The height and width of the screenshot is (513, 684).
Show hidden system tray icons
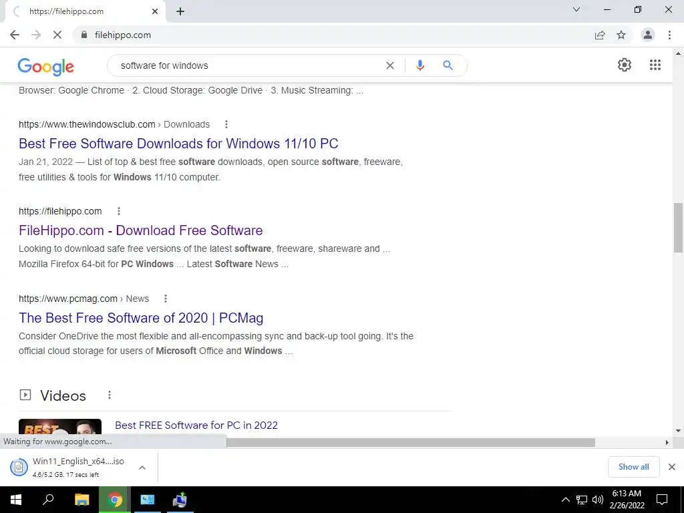(565, 500)
